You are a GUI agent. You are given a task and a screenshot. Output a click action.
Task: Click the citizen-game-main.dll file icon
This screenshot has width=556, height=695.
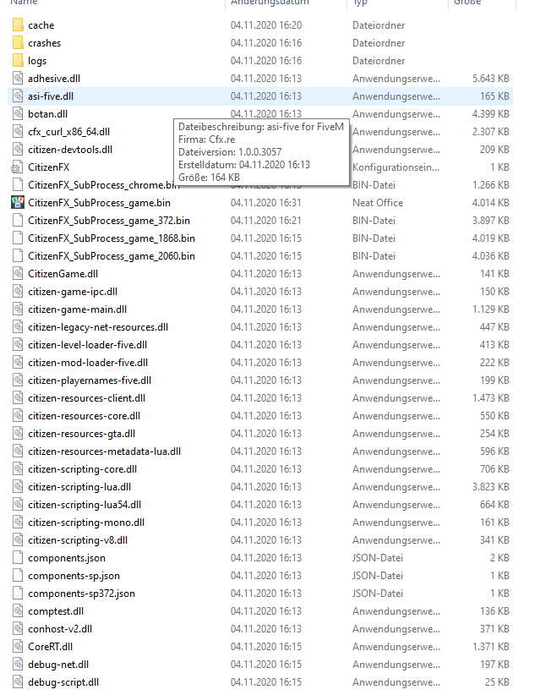pyautogui.click(x=18, y=309)
